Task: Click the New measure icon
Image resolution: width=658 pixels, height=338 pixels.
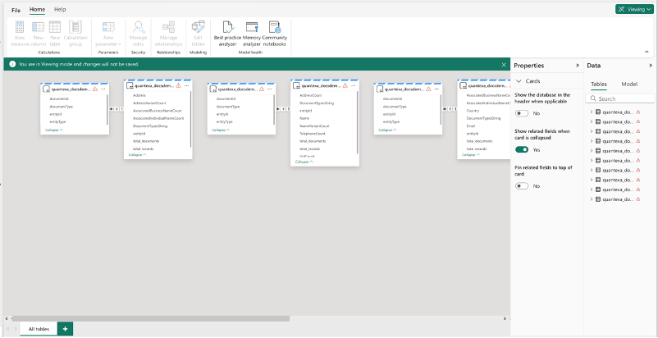Action: coord(20,28)
